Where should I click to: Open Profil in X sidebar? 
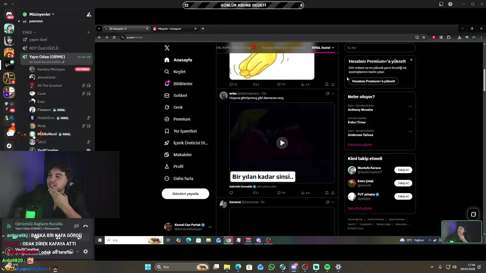point(174,166)
